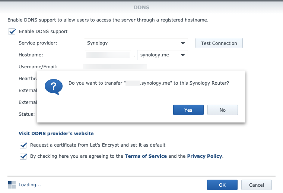Cancel the DDNS configuration window
Screen dimensions: 283x193
(256, 185)
